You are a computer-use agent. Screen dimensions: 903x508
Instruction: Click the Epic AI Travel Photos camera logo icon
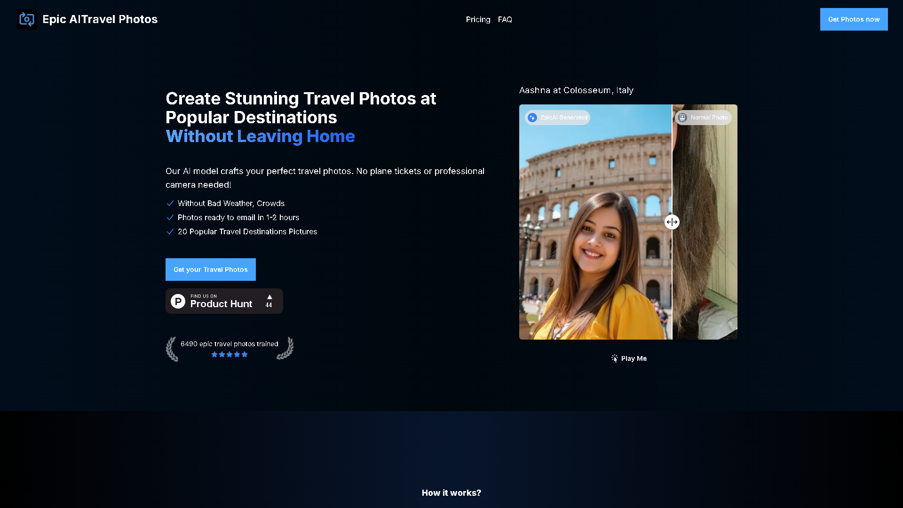(x=27, y=19)
